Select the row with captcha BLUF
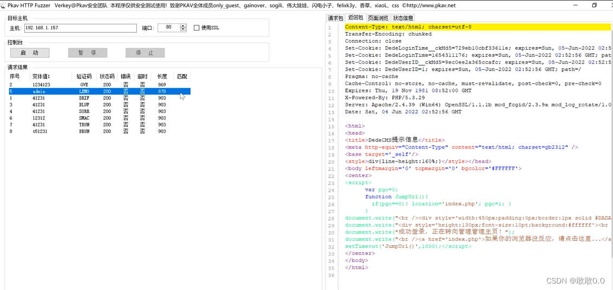Image resolution: width=613 pixels, height=290 pixels. pos(100,105)
